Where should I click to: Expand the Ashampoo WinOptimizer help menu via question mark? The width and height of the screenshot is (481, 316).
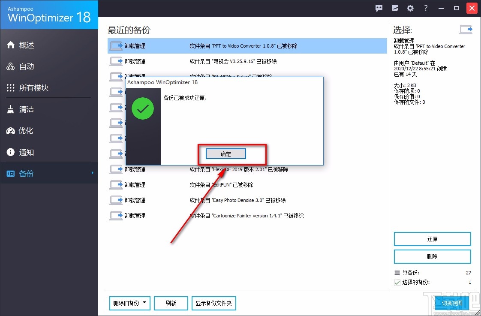(425, 8)
